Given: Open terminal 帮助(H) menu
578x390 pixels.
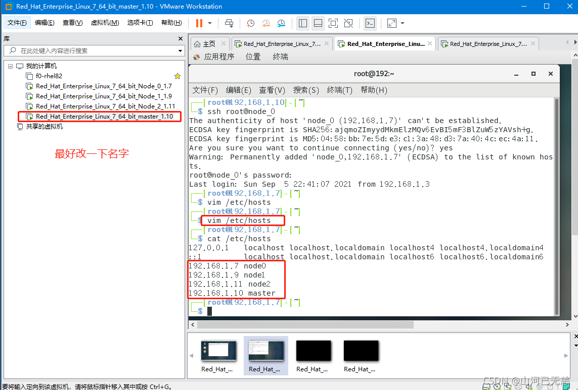Looking at the screenshot, I should tap(374, 90).
